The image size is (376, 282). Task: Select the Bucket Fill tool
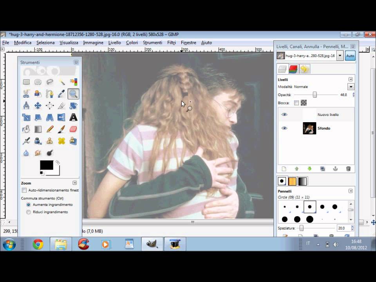tap(26, 129)
